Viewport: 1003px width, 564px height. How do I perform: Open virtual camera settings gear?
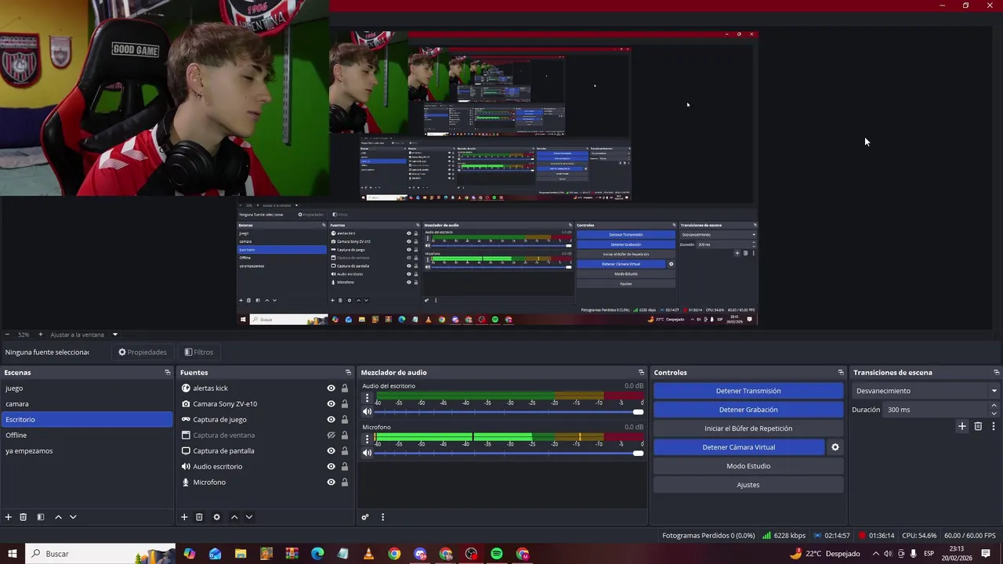coord(835,447)
